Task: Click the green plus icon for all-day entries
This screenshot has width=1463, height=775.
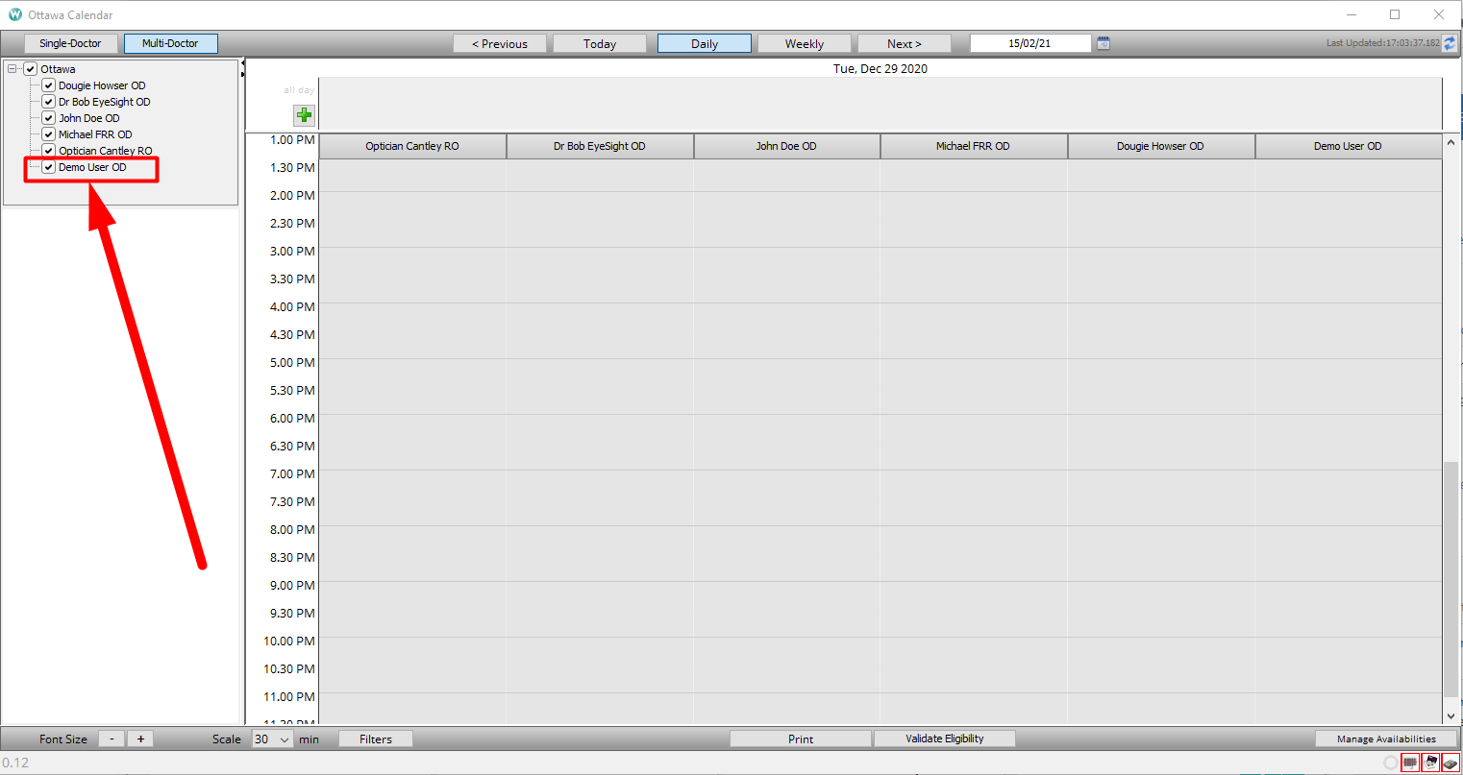Action: pos(304,114)
